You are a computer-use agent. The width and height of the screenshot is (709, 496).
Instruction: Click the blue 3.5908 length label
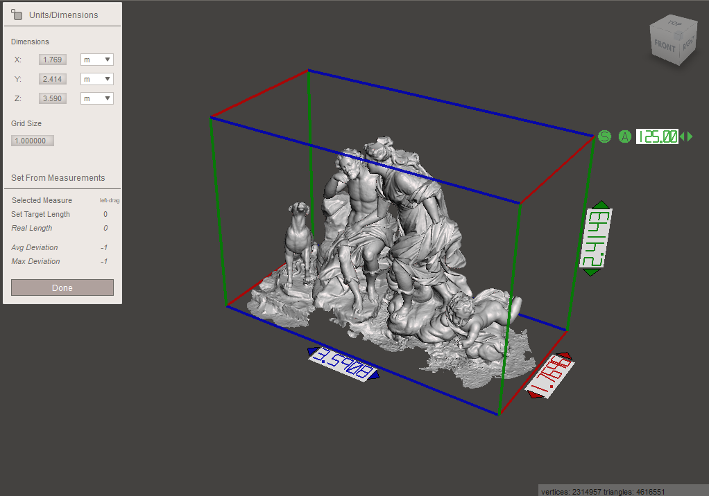tap(343, 364)
